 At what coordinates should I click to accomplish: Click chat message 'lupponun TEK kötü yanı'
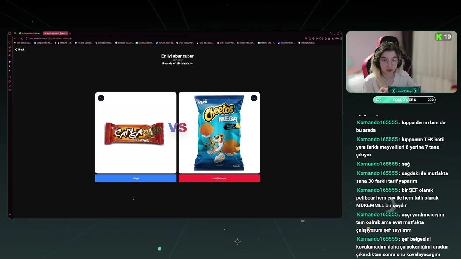tap(400, 147)
